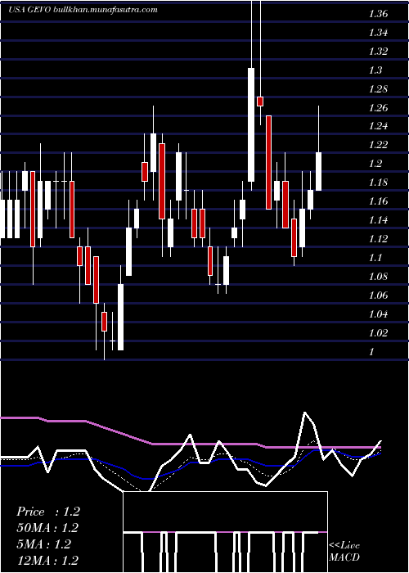Viewport: 409px width, 573px height.
Task: Click the tall white candle reaching 1.3
Action: 251,124
